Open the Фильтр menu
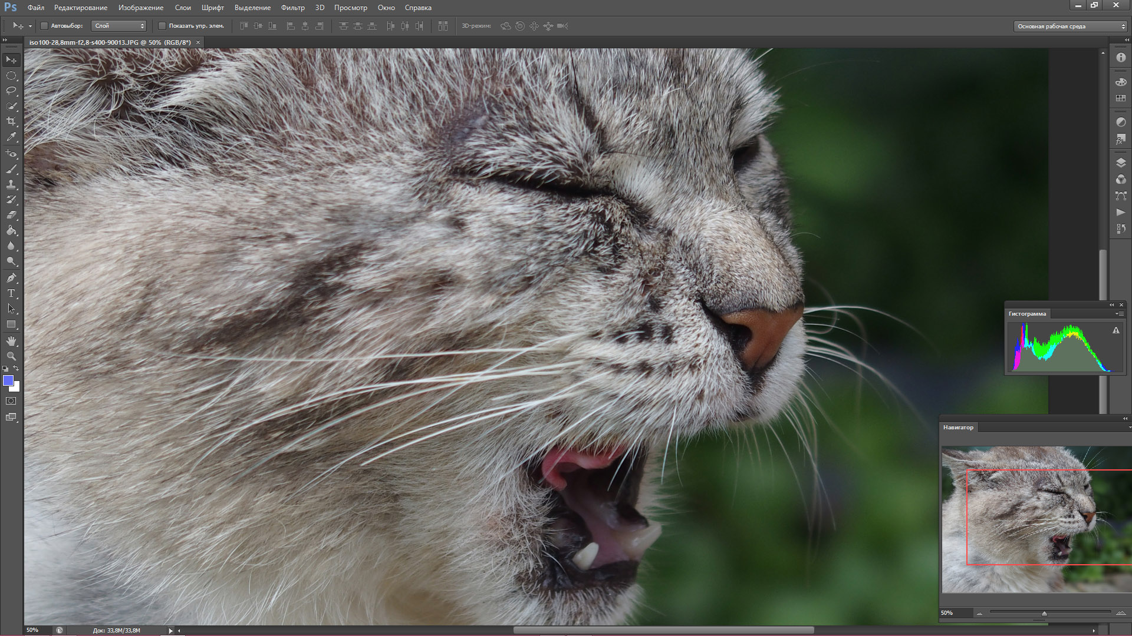 pyautogui.click(x=292, y=8)
